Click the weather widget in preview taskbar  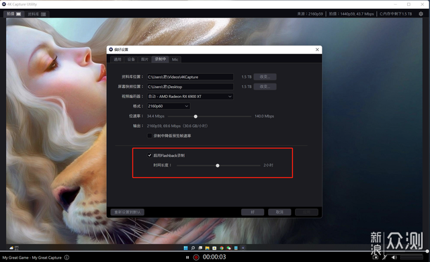click(x=14, y=248)
